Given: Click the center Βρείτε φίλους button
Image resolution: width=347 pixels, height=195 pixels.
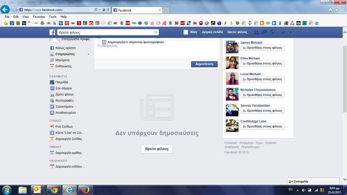Looking at the screenshot, I should pos(157,149).
